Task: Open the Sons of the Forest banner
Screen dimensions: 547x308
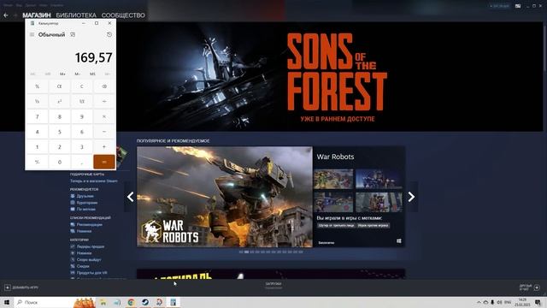Action: [x=272, y=76]
